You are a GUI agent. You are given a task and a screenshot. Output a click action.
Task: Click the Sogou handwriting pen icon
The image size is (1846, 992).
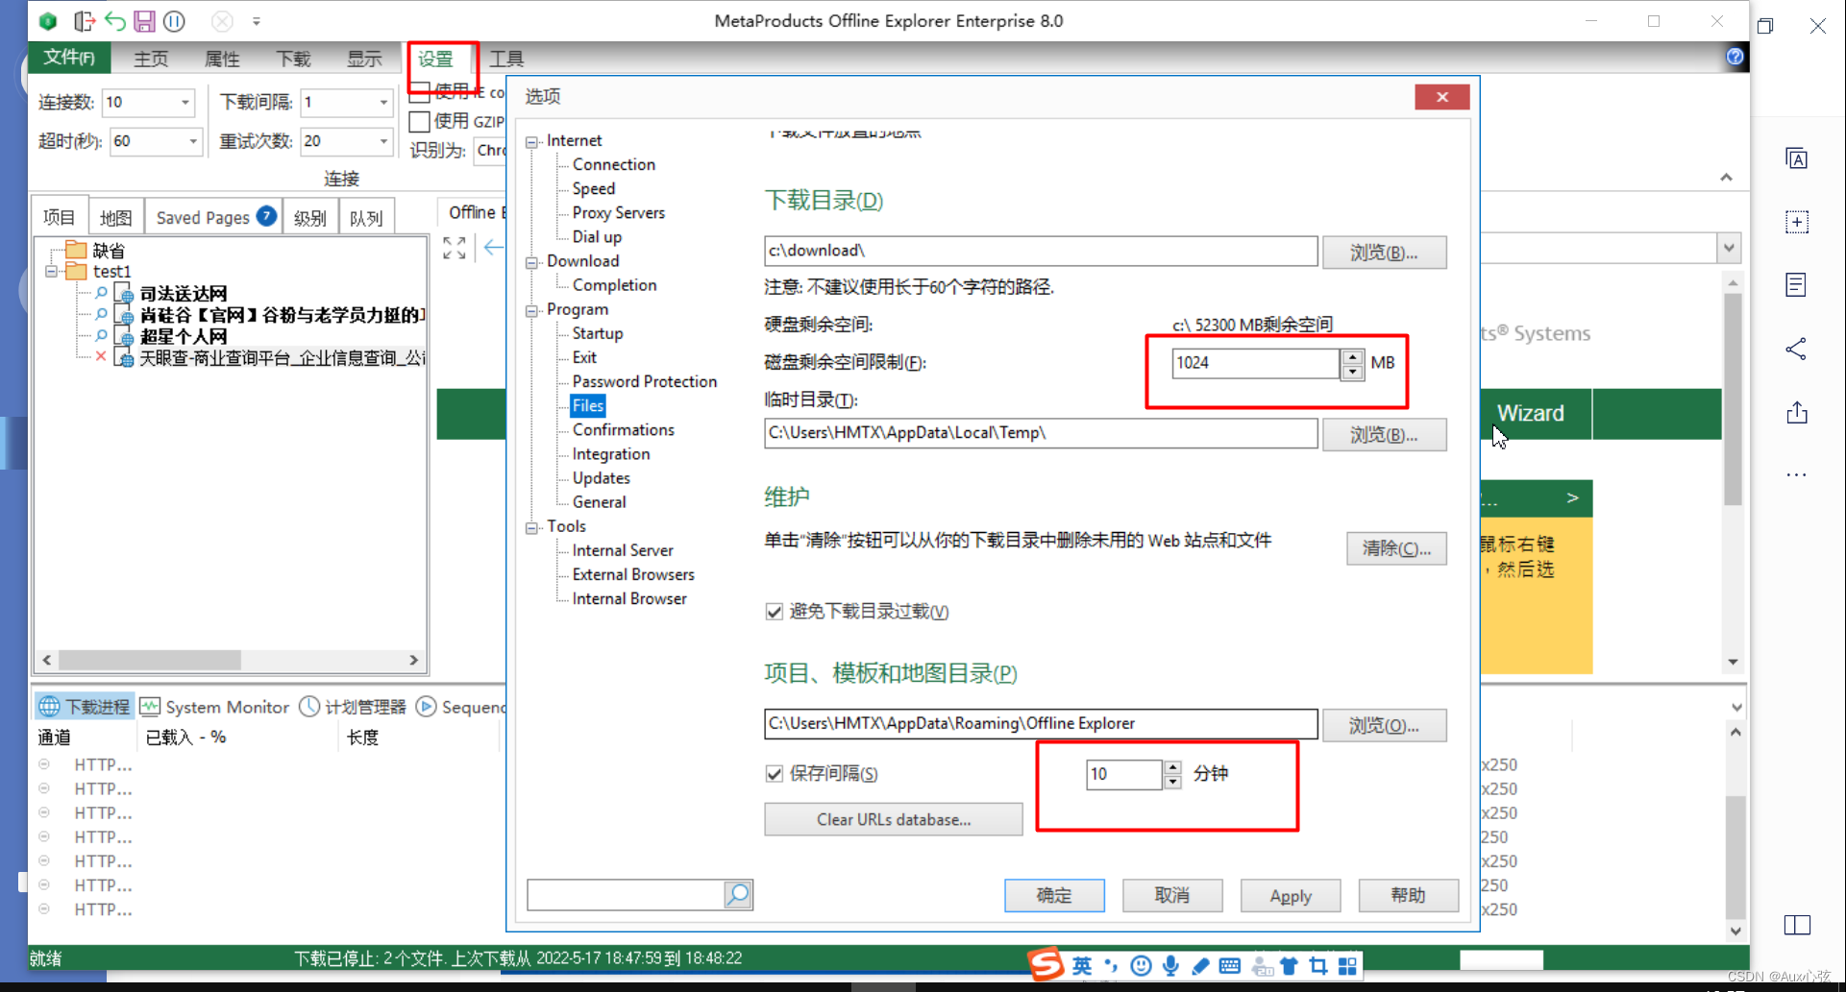(1200, 966)
